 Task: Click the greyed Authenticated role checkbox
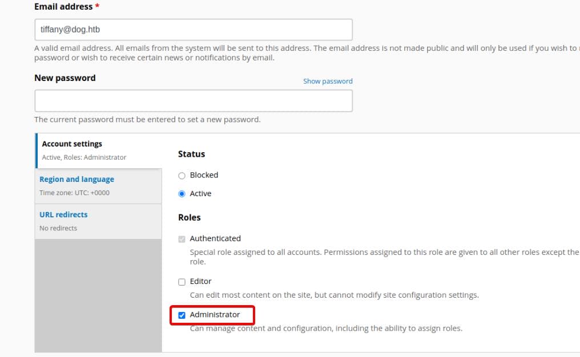[x=182, y=239]
